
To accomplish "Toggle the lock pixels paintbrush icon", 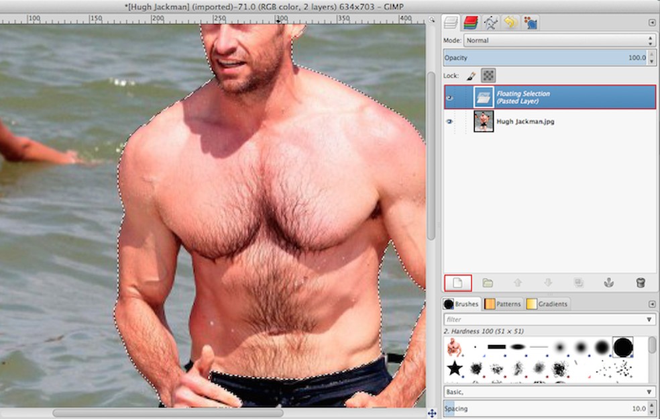I will click(x=472, y=75).
